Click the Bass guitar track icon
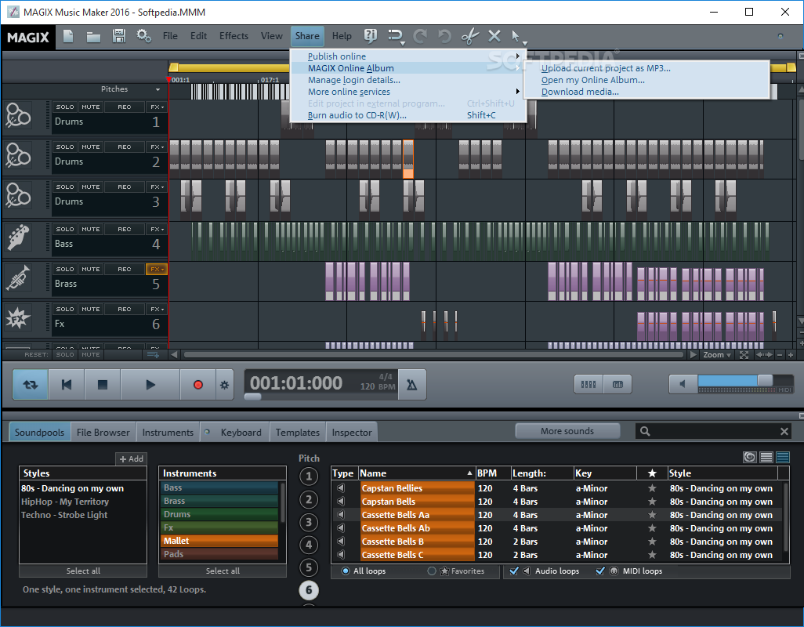The height and width of the screenshot is (627, 804). click(x=18, y=238)
